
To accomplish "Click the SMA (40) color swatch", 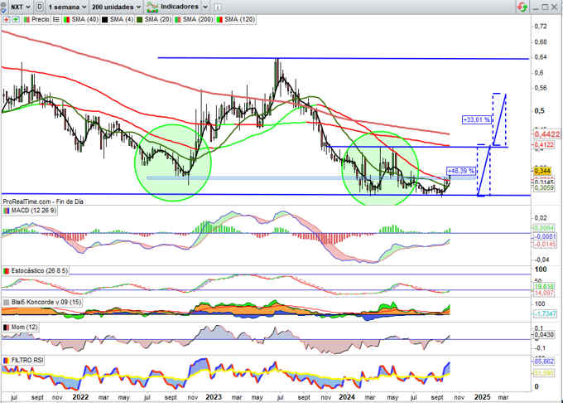I will coord(66,19).
